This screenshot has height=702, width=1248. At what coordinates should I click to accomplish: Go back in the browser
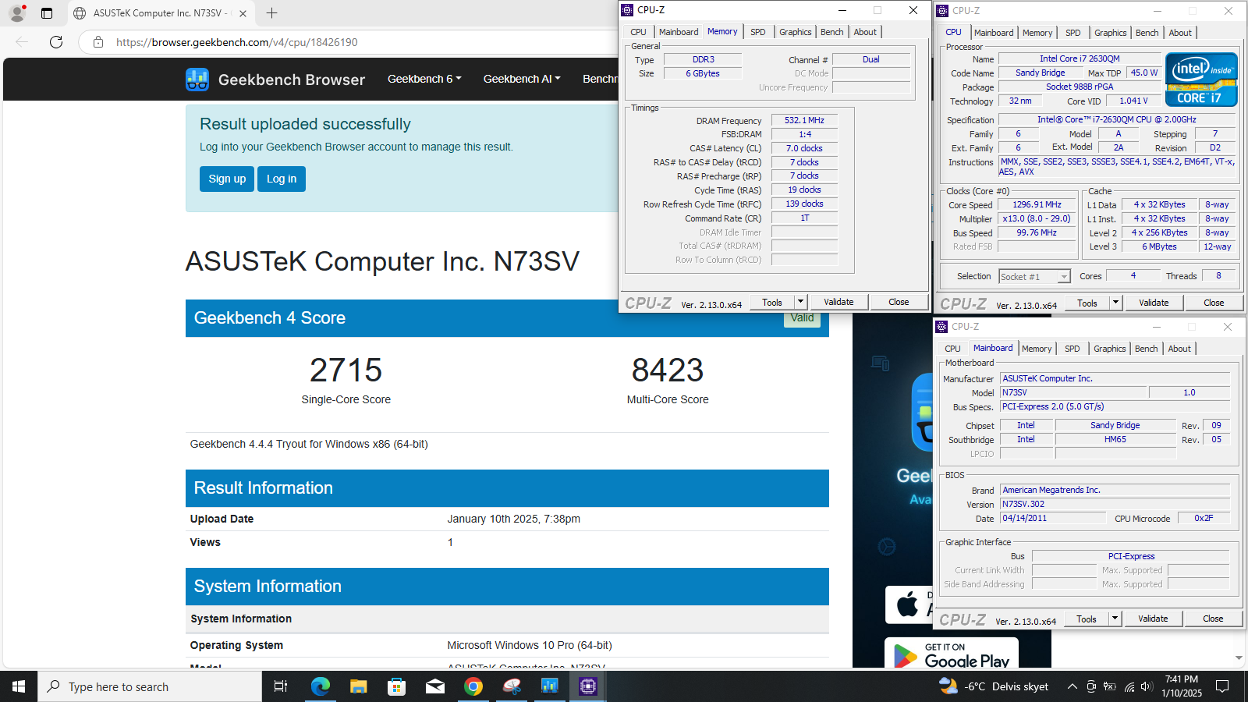pyautogui.click(x=22, y=42)
